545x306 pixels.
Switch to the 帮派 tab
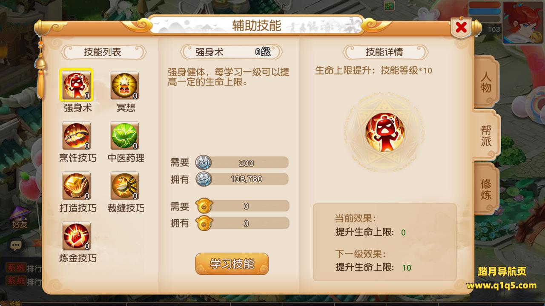(x=486, y=135)
